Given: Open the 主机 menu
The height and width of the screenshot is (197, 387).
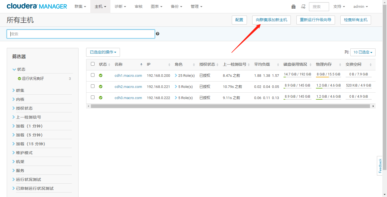Looking at the screenshot, I should (100, 6).
